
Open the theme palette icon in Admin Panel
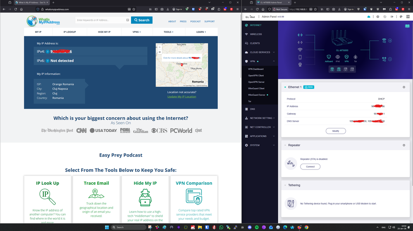click(401, 17)
